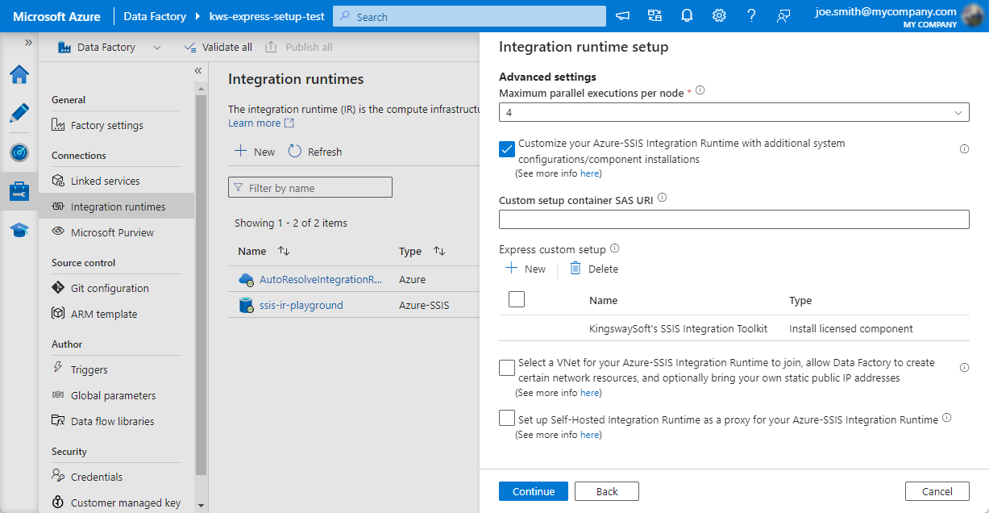Click the Data Factory breadcrumb
The image size is (989, 513).
pos(155,16)
